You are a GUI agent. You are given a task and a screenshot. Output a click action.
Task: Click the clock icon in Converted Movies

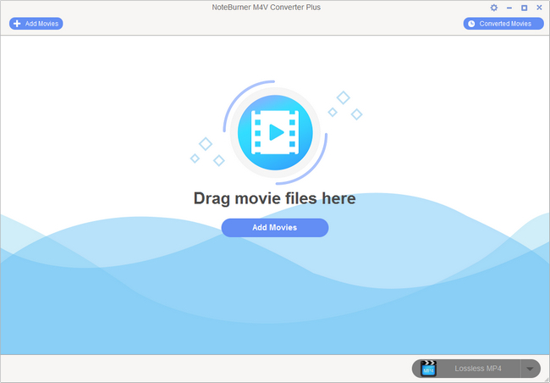[x=471, y=24]
